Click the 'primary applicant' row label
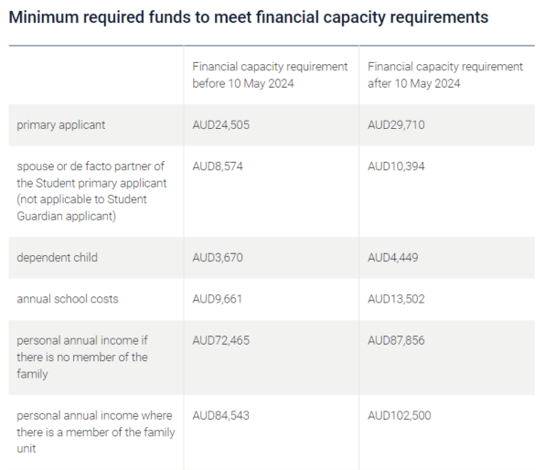The height and width of the screenshot is (470, 545). tap(61, 124)
